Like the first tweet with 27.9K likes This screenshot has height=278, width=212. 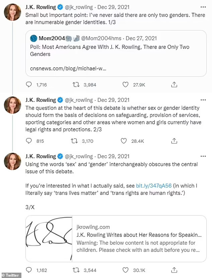point(125,85)
